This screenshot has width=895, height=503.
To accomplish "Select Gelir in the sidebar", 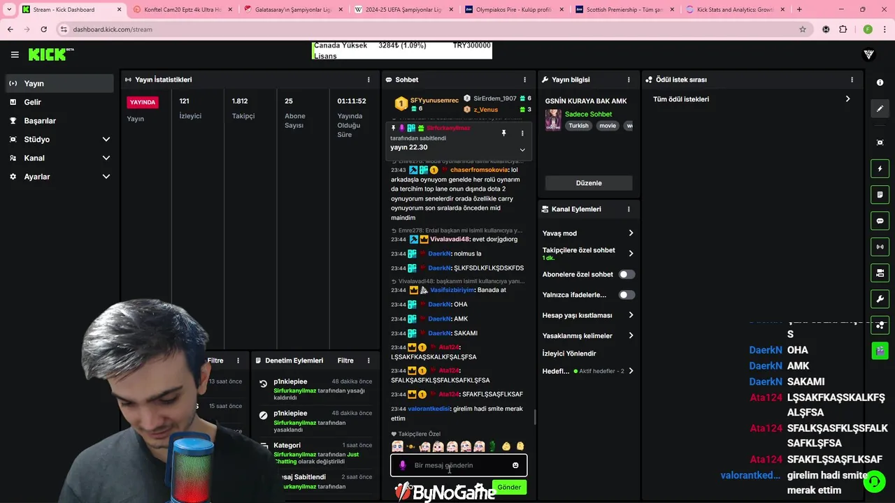I will point(59,102).
